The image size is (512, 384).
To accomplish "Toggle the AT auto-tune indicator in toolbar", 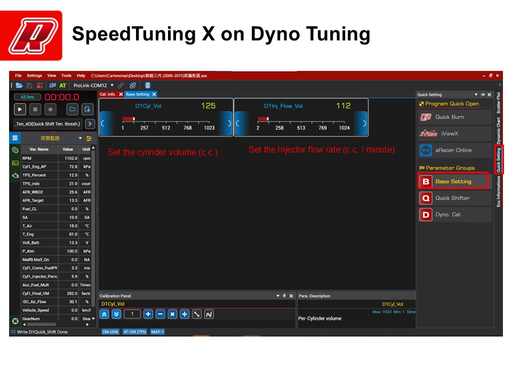I will click(63, 85).
